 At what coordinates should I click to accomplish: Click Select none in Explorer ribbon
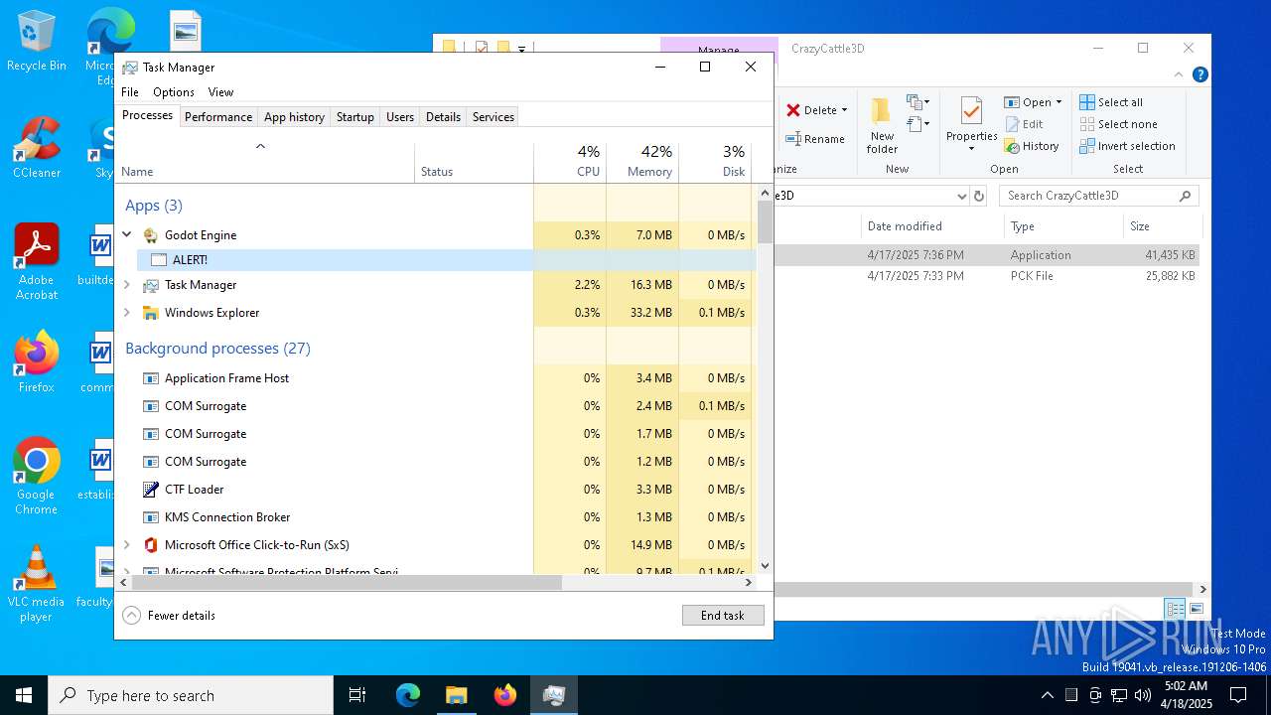tap(1118, 124)
